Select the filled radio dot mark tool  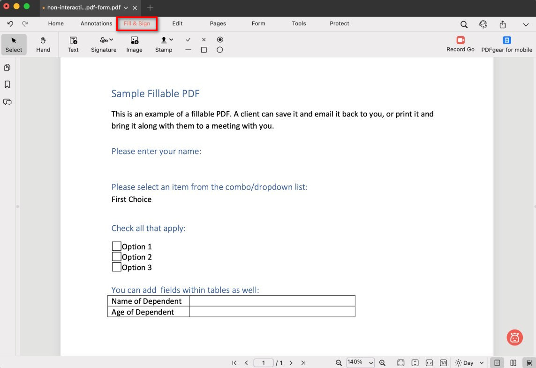(x=220, y=40)
